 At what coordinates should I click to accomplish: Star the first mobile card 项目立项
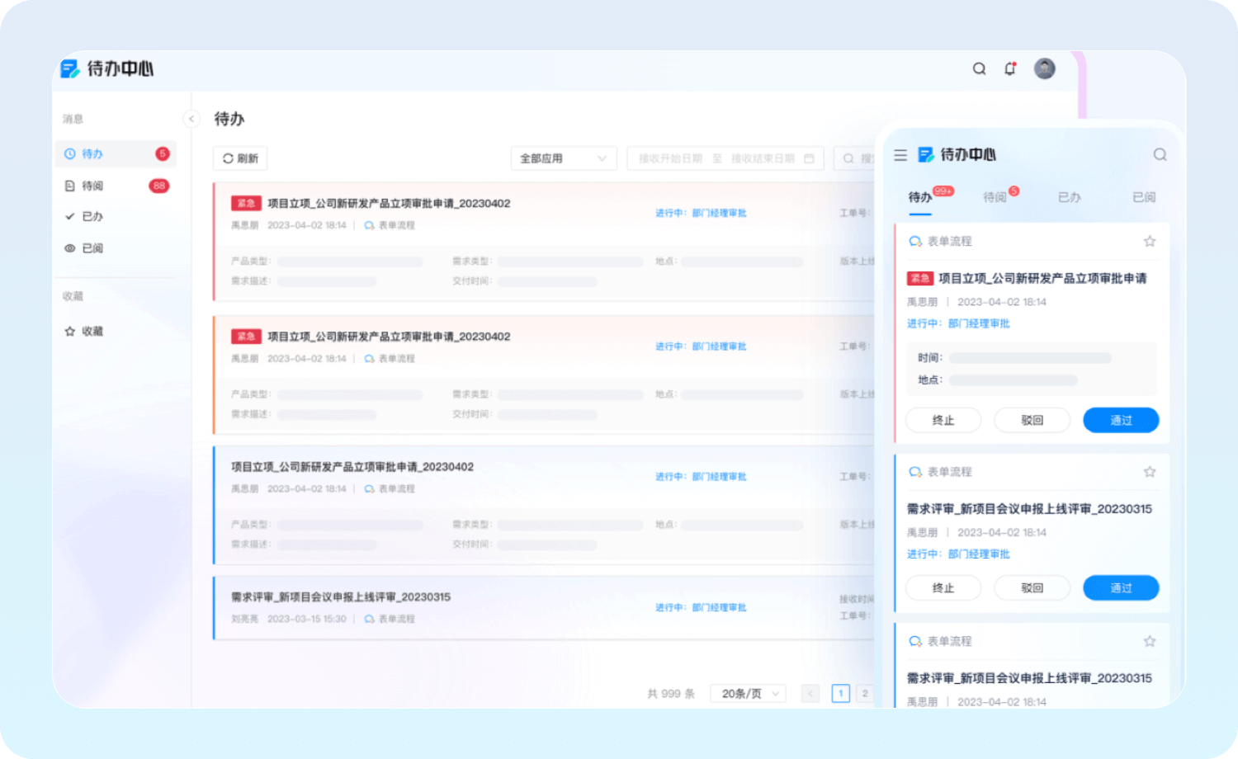click(1150, 242)
